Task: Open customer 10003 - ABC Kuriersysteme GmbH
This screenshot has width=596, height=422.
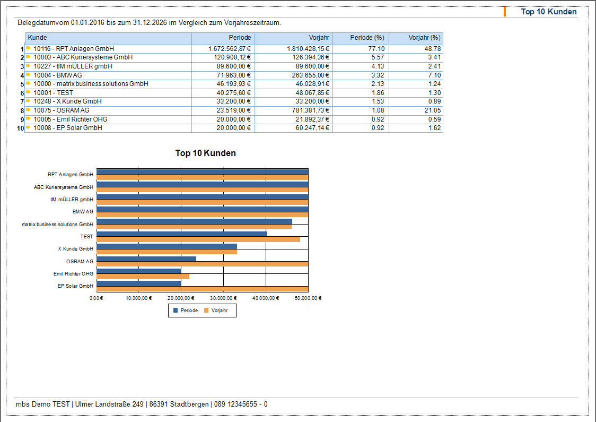Action: pos(83,57)
